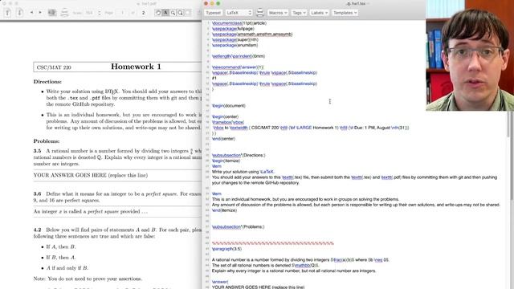The height and width of the screenshot is (289, 514).
Task: Click the Homework 1 title in PDF
Action: (136, 67)
